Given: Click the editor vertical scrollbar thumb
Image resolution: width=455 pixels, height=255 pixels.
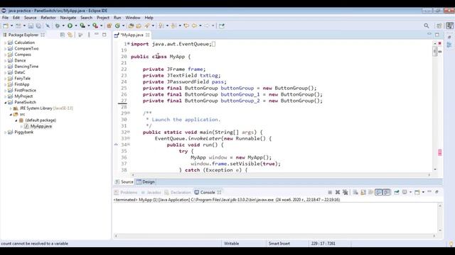Looking at the screenshot, I should [434, 52].
